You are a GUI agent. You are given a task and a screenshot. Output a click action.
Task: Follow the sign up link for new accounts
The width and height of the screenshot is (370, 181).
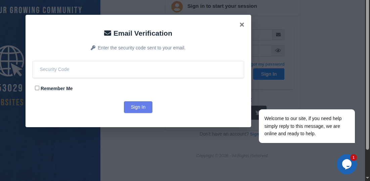click(x=255, y=134)
